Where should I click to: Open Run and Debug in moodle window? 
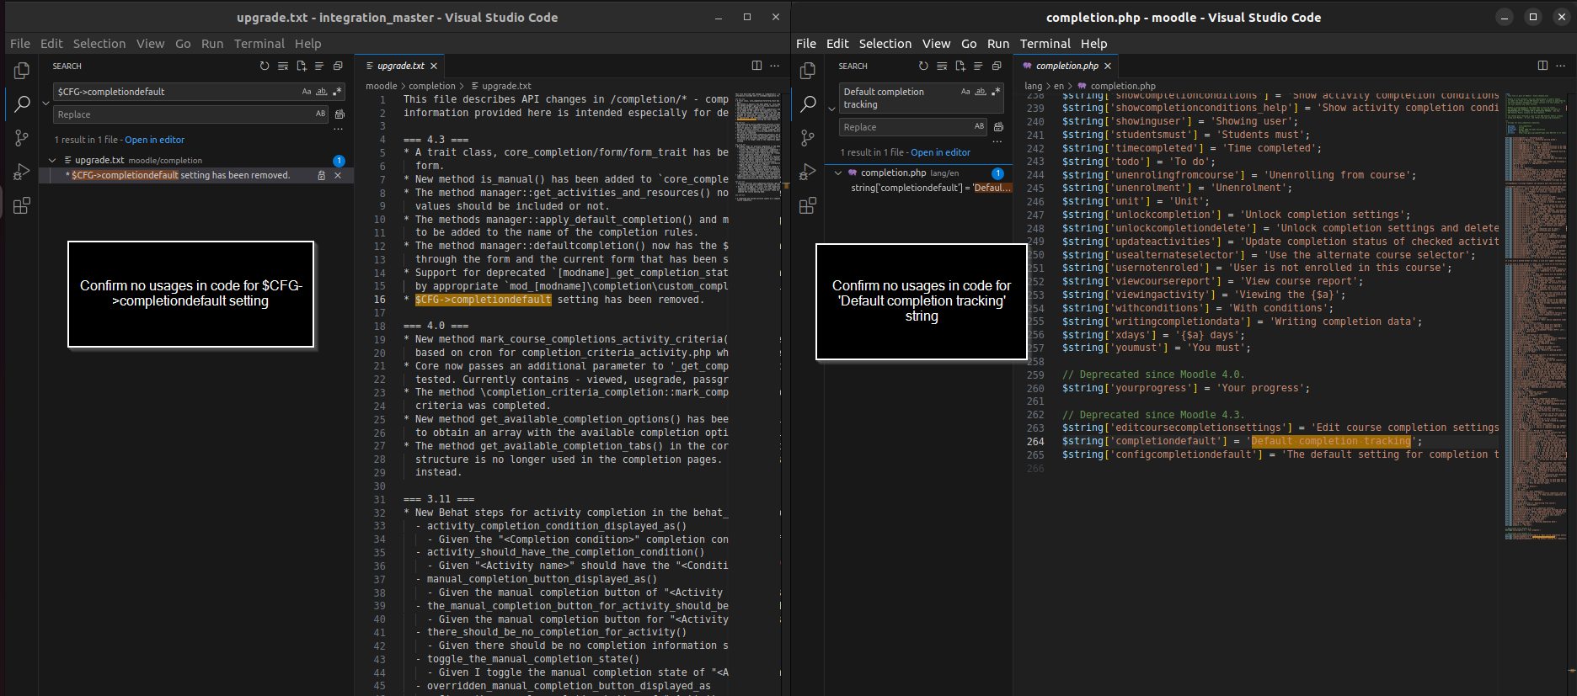[x=808, y=172]
